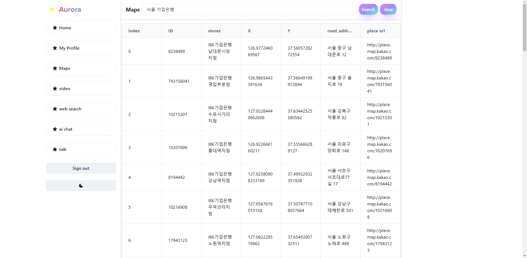Click store name IBK기업은행 수유사거리지점
Viewport: 527px width, 258px height.
pyautogui.click(x=220, y=114)
